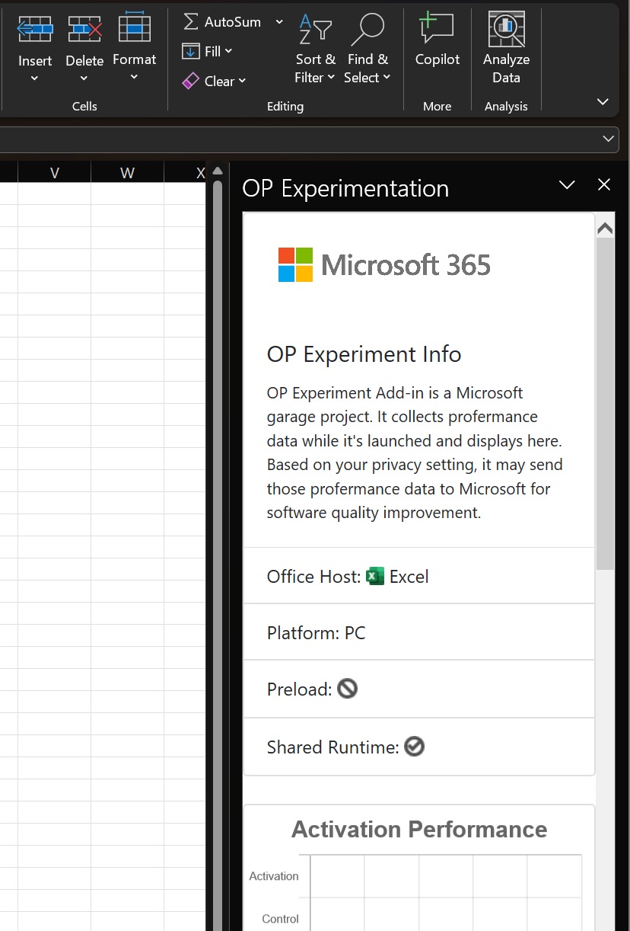This screenshot has width=630, height=931.
Task: Expand the formula bar chevron
Action: coord(608,139)
